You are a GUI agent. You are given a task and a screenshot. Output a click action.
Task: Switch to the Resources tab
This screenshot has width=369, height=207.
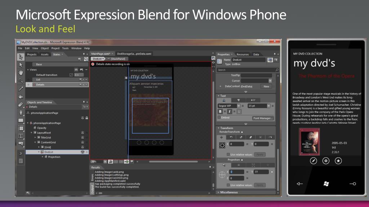point(243,55)
